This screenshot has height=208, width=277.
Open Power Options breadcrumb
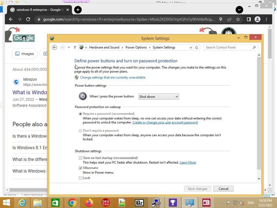tap(136, 47)
